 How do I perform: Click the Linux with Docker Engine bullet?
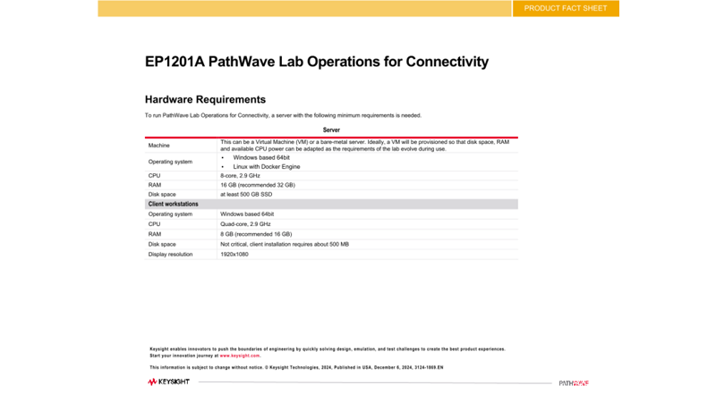coord(266,167)
